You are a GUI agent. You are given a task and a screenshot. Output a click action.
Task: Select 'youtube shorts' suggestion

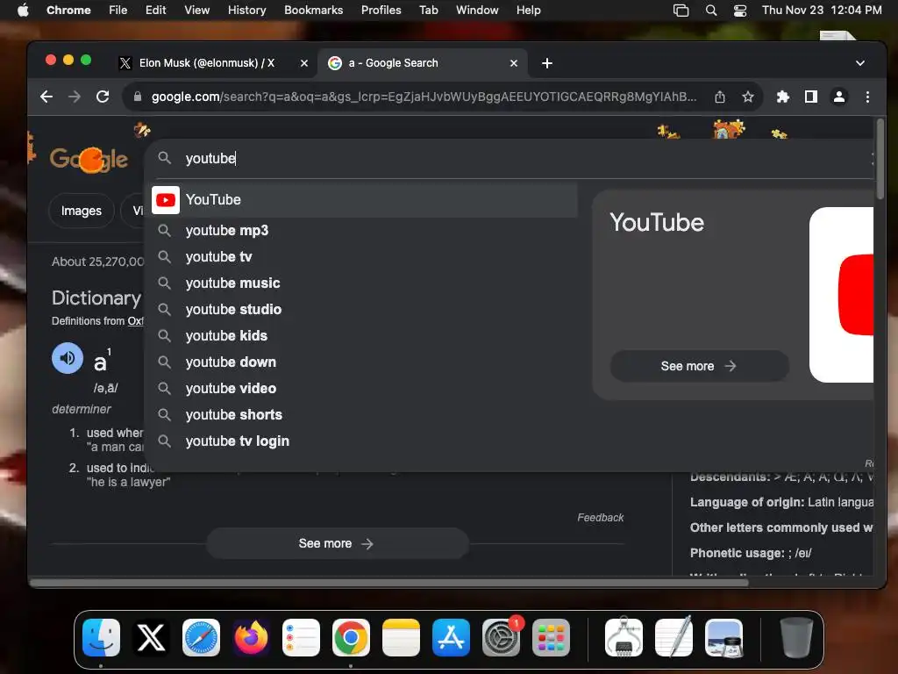[364, 415]
